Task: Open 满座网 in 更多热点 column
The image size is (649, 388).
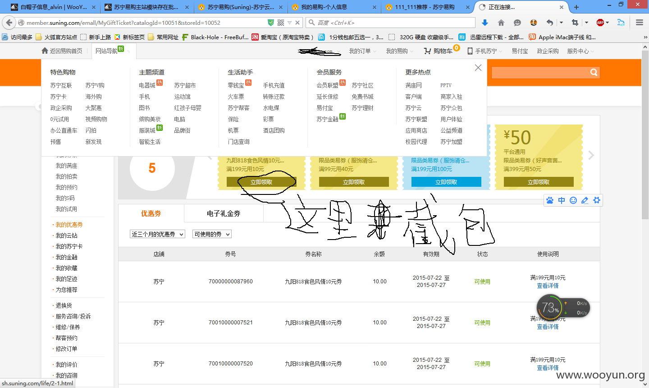Action: pos(414,85)
